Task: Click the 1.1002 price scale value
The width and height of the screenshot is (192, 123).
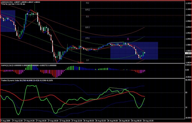Action: (189, 9)
